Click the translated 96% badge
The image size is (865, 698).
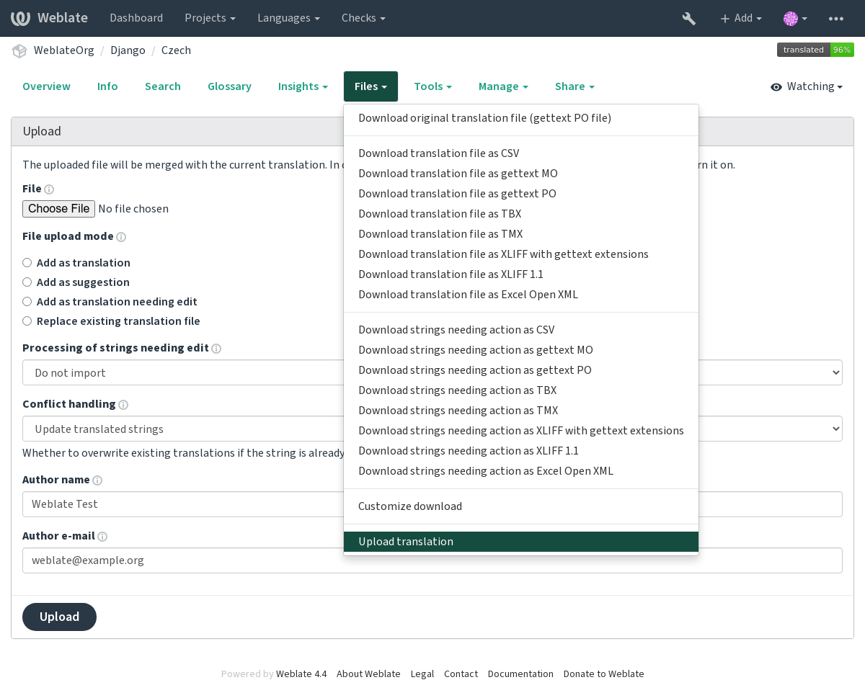[x=815, y=50]
